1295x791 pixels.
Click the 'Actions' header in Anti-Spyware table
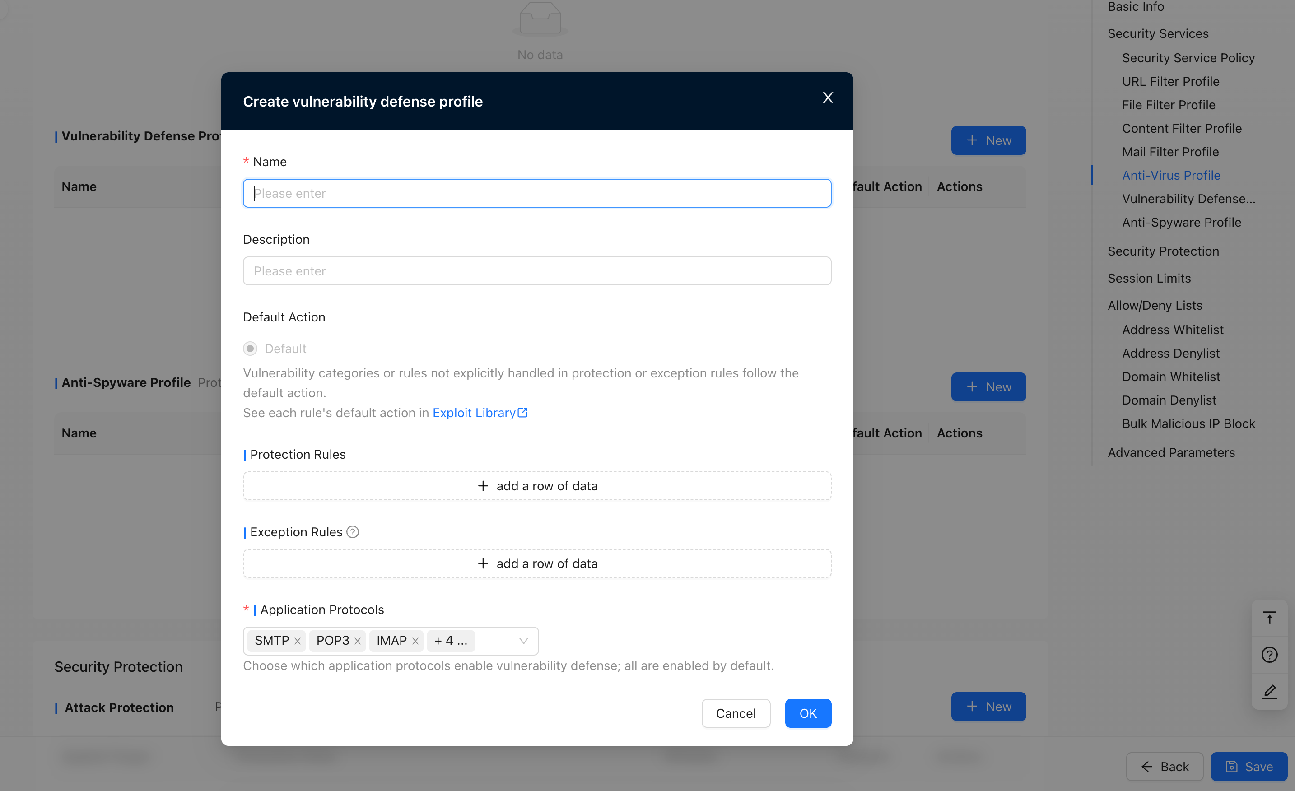coord(959,433)
